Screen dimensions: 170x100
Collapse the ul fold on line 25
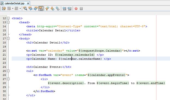8,71
